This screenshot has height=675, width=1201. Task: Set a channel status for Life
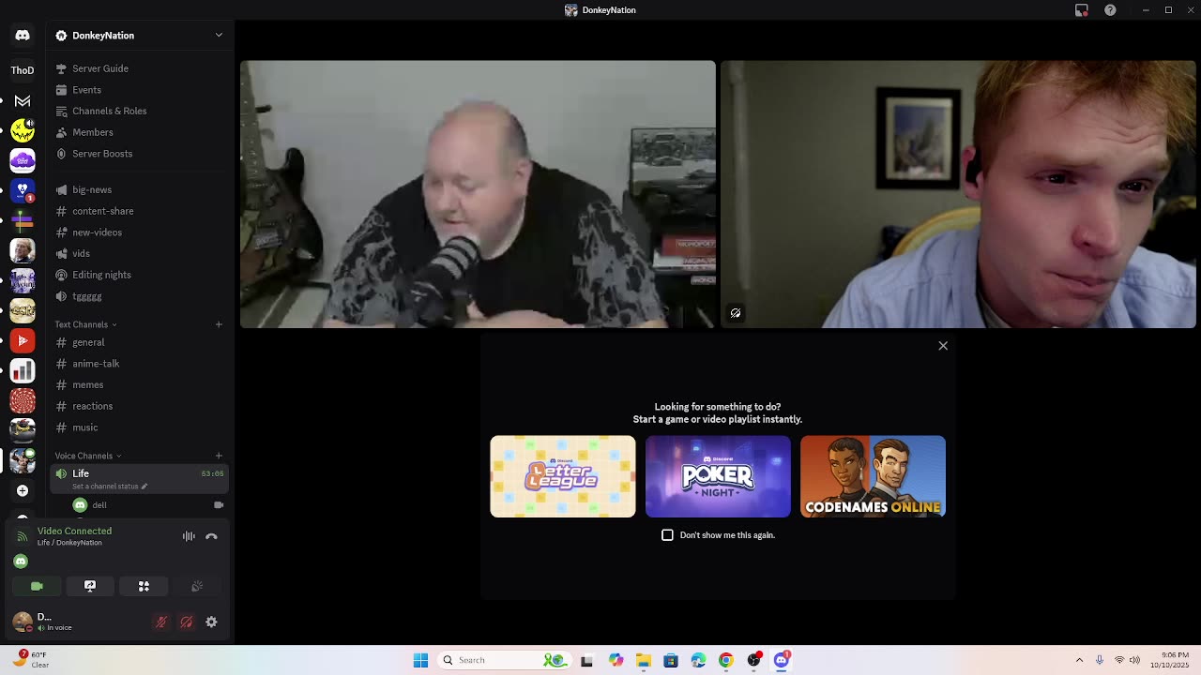point(110,487)
